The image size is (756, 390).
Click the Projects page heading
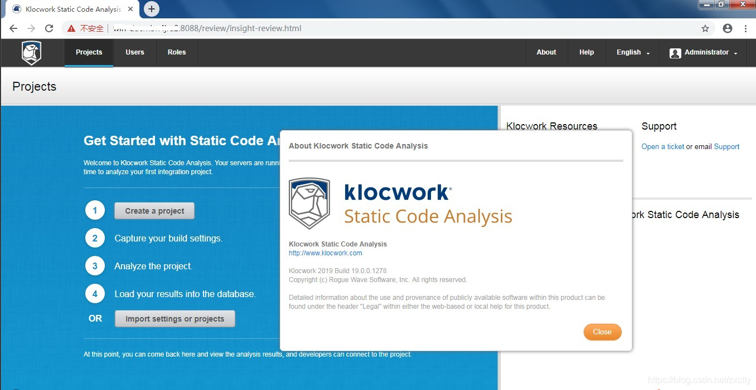[35, 87]
